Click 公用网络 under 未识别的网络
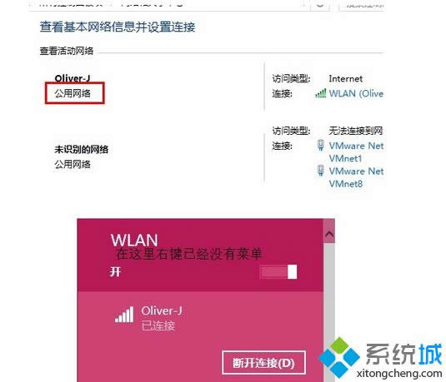This screenshot has width=446, height=382. coord(73,164)
